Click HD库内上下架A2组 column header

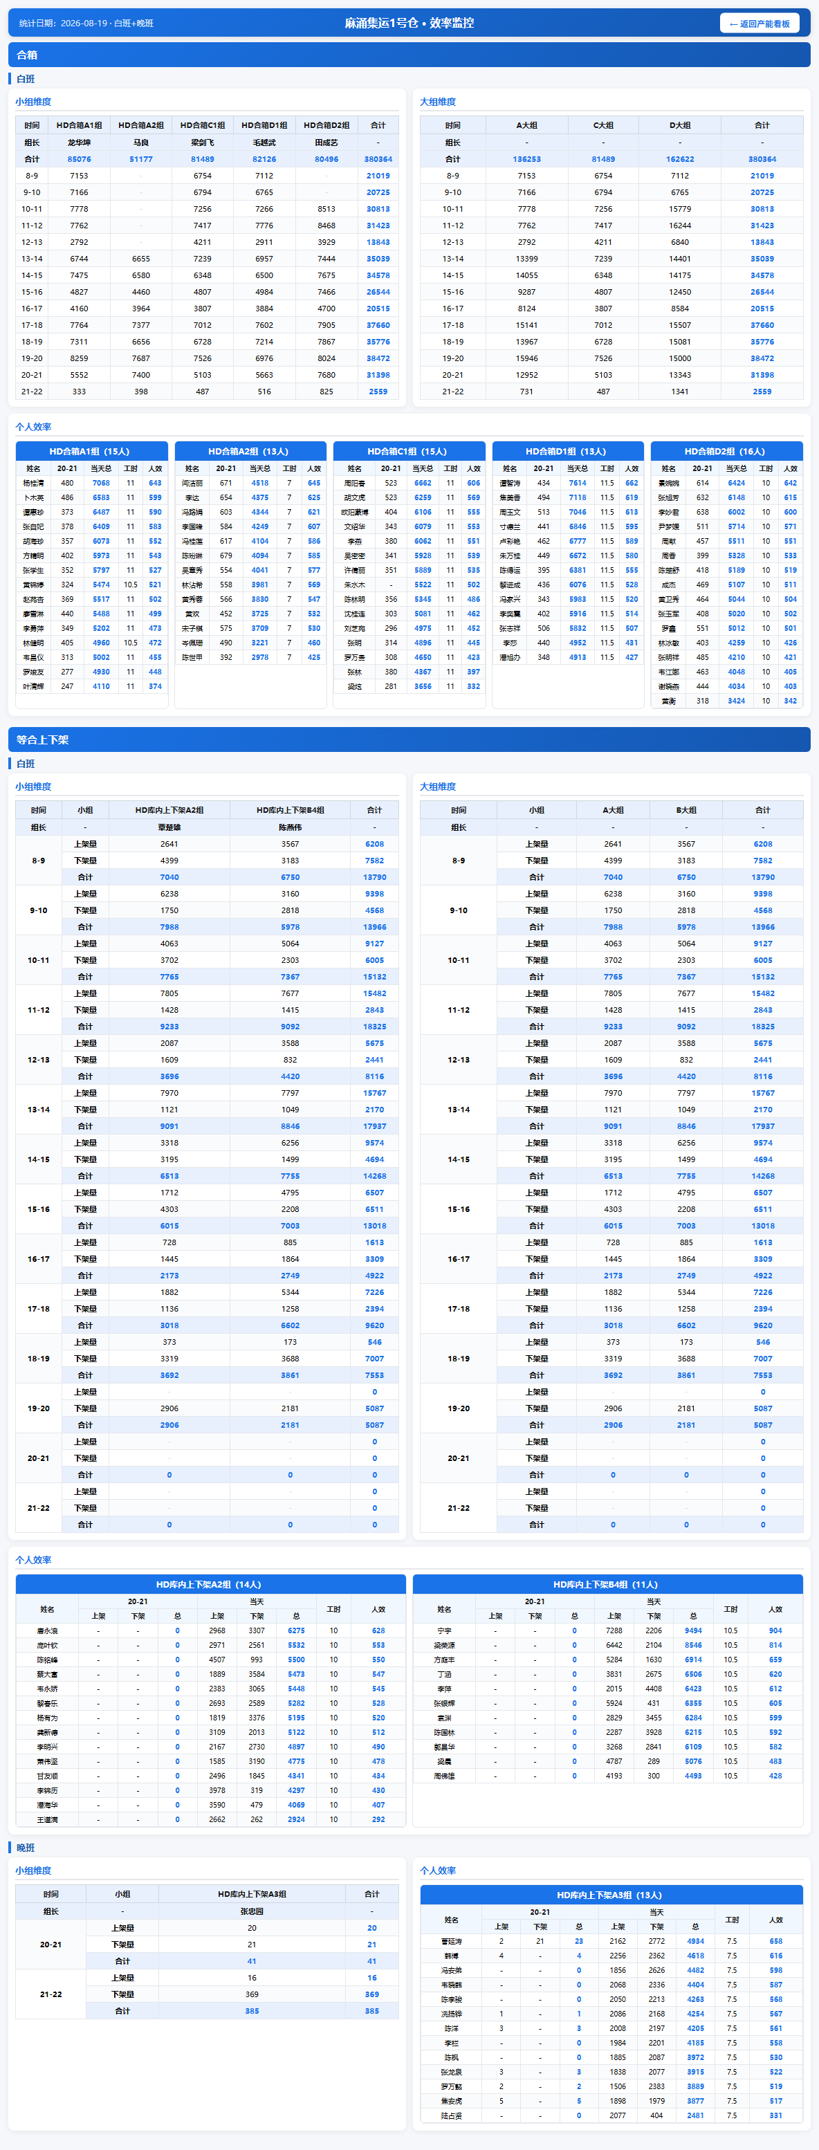(169, 811)
